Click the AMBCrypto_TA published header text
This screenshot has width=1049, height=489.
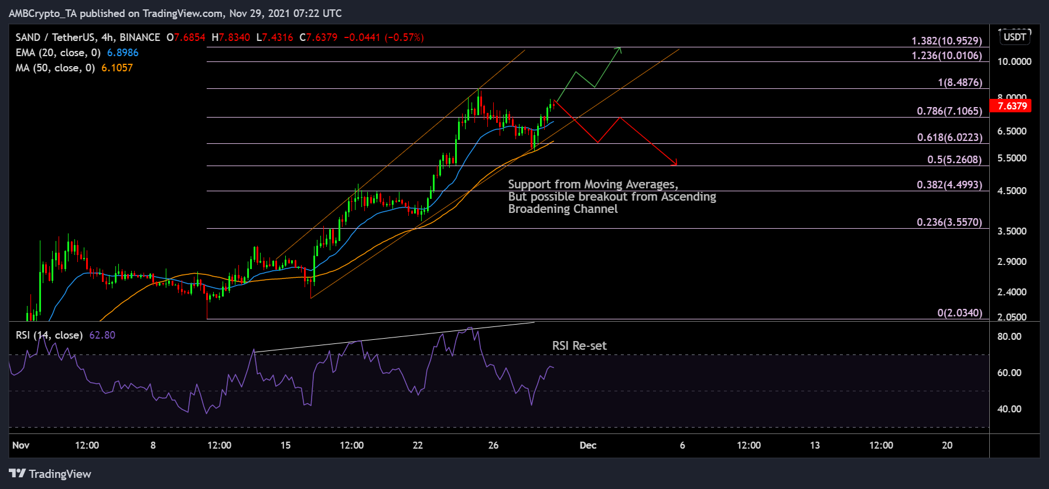point(175,13)
